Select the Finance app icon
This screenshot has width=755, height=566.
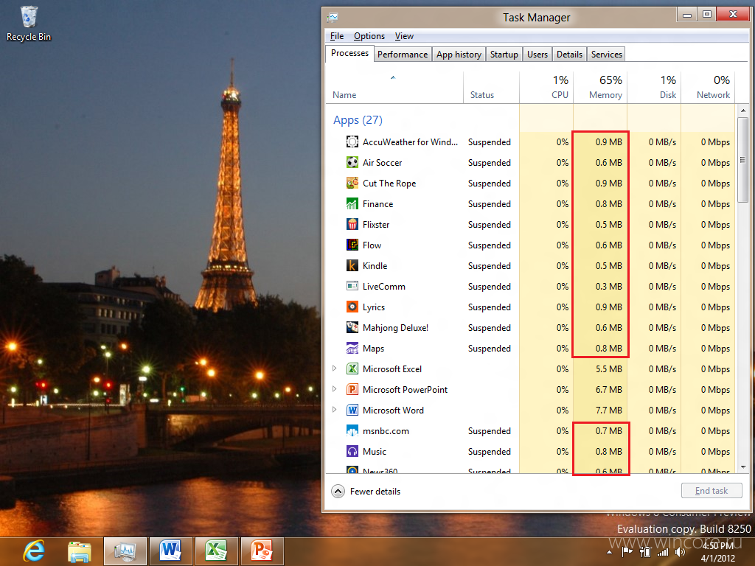[352, 204]
